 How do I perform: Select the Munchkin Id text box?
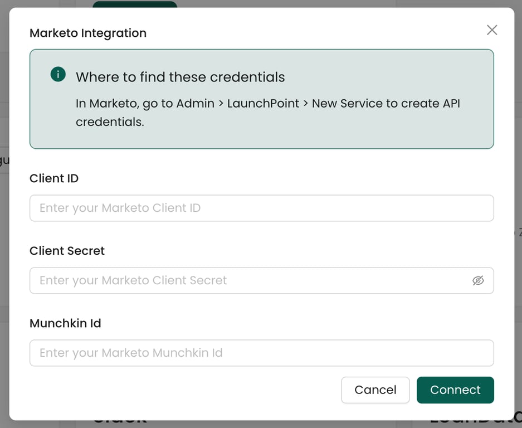[x=261, y=353]
